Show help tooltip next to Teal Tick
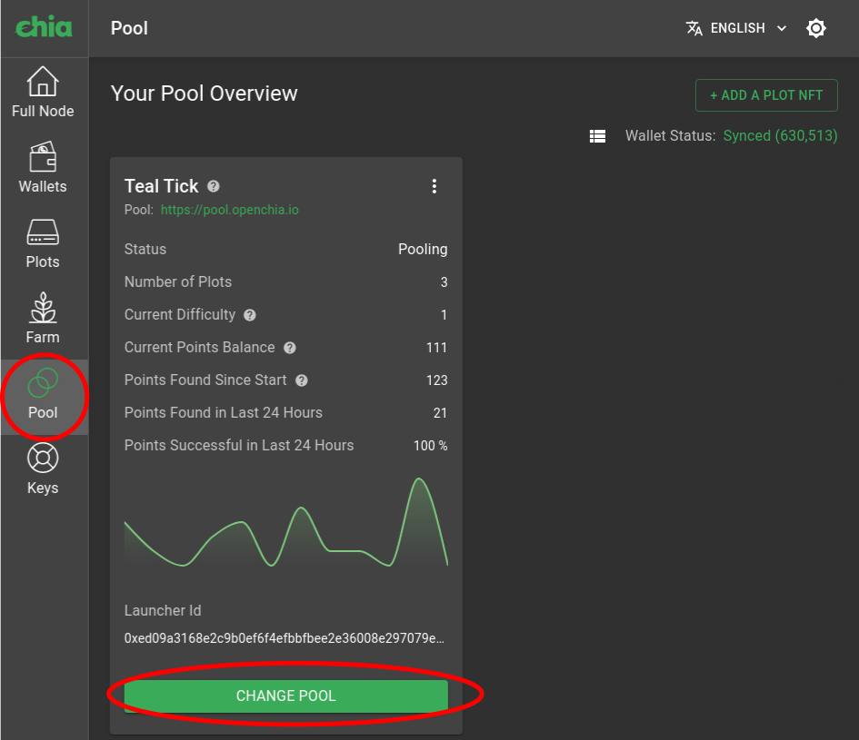The image size is (859, 740). (213, 187)
